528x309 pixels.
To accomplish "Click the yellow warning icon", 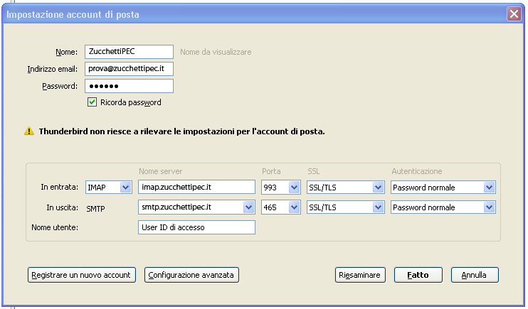I will [29, 131].
